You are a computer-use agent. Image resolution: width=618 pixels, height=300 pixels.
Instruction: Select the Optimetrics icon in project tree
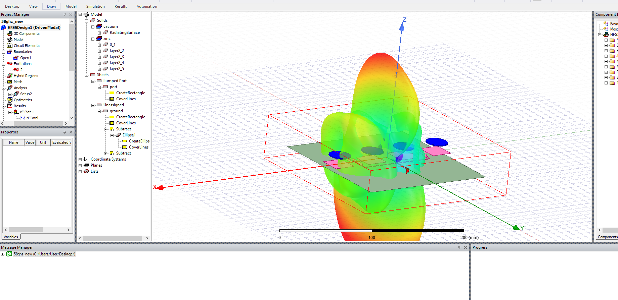10,100
